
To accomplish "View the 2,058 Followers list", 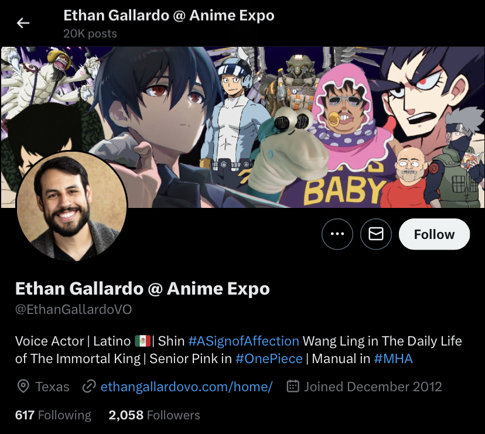I will (155, 415).
